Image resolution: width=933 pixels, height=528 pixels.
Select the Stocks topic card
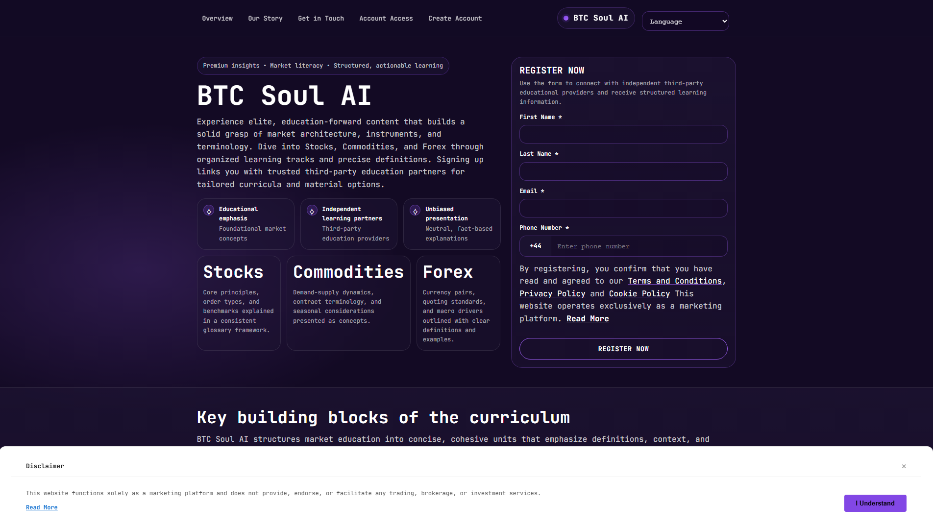click(x=239, y=303)
